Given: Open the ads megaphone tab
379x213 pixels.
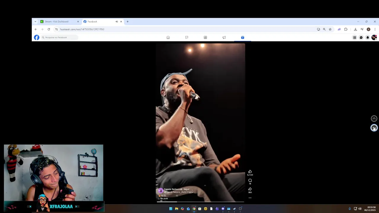Looking at the screenshot, I should (x=224, y=37).
